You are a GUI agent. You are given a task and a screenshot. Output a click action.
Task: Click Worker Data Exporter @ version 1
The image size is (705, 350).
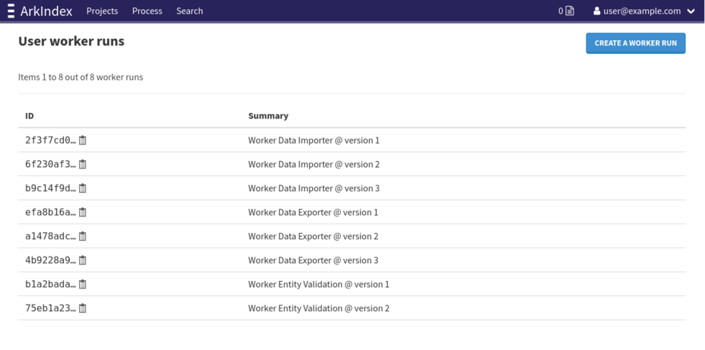pos(314,212)
